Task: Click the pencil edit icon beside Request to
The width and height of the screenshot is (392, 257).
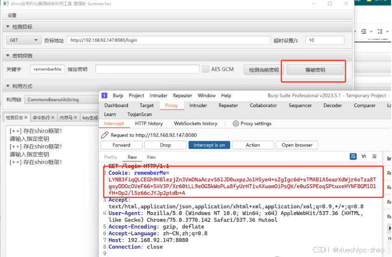Action: tap(104, 135)
